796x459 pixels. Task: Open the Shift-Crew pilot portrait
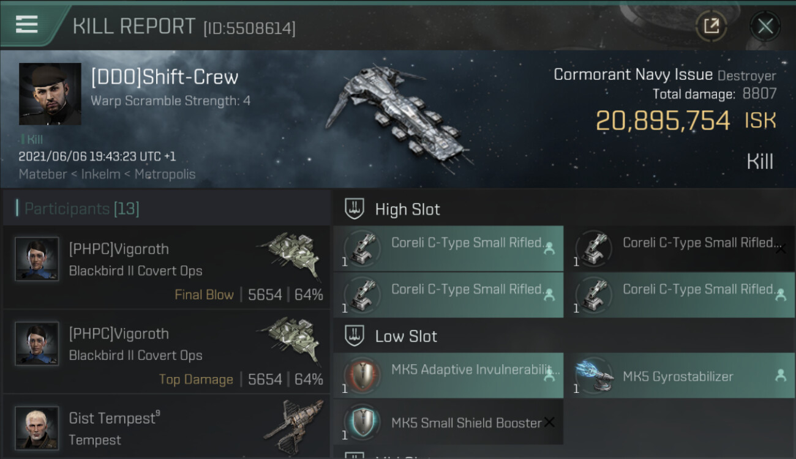click(x=50, y=94)
